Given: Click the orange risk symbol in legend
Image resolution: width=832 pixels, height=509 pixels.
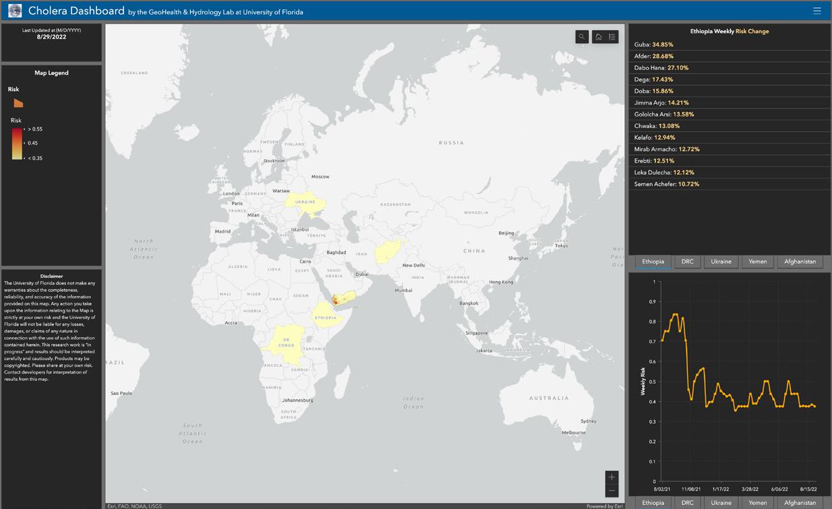Looking at the screenshot, I should pos(18,102).
